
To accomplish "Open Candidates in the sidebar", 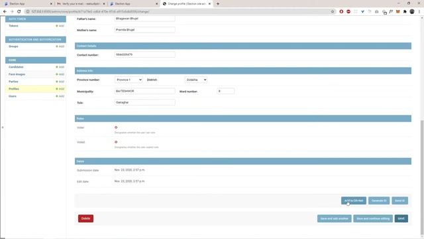I will (x=16, y=67).
